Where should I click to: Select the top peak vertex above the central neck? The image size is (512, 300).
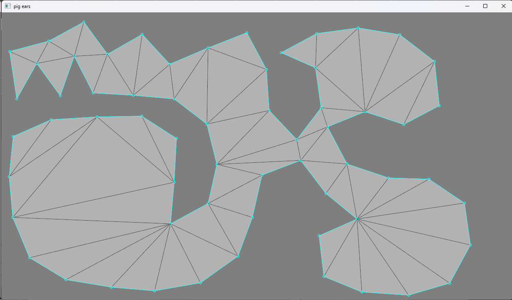click(247, 33)
